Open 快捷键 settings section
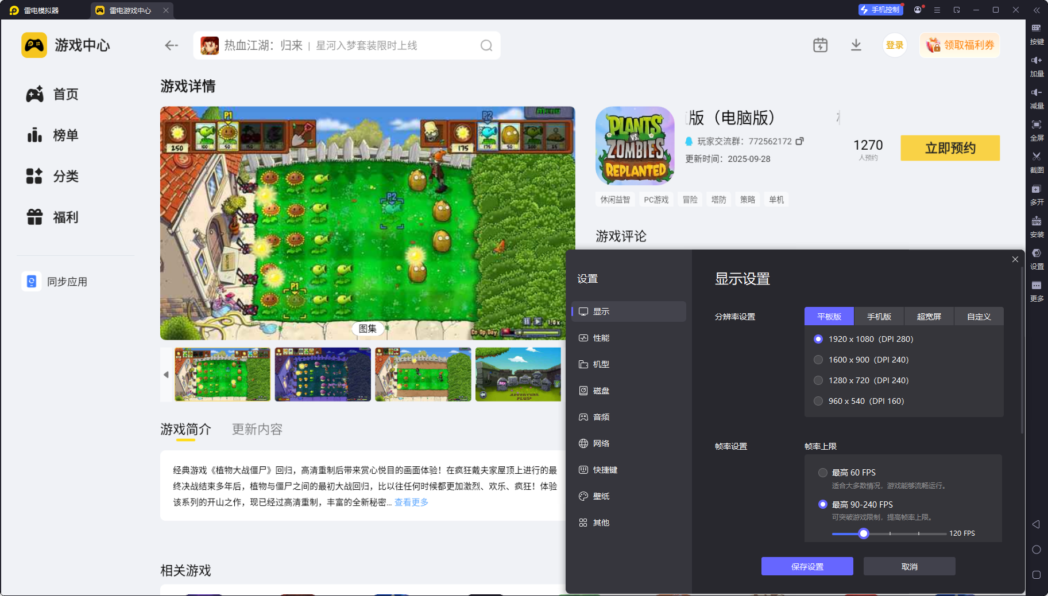 click(x=629, y=470)
